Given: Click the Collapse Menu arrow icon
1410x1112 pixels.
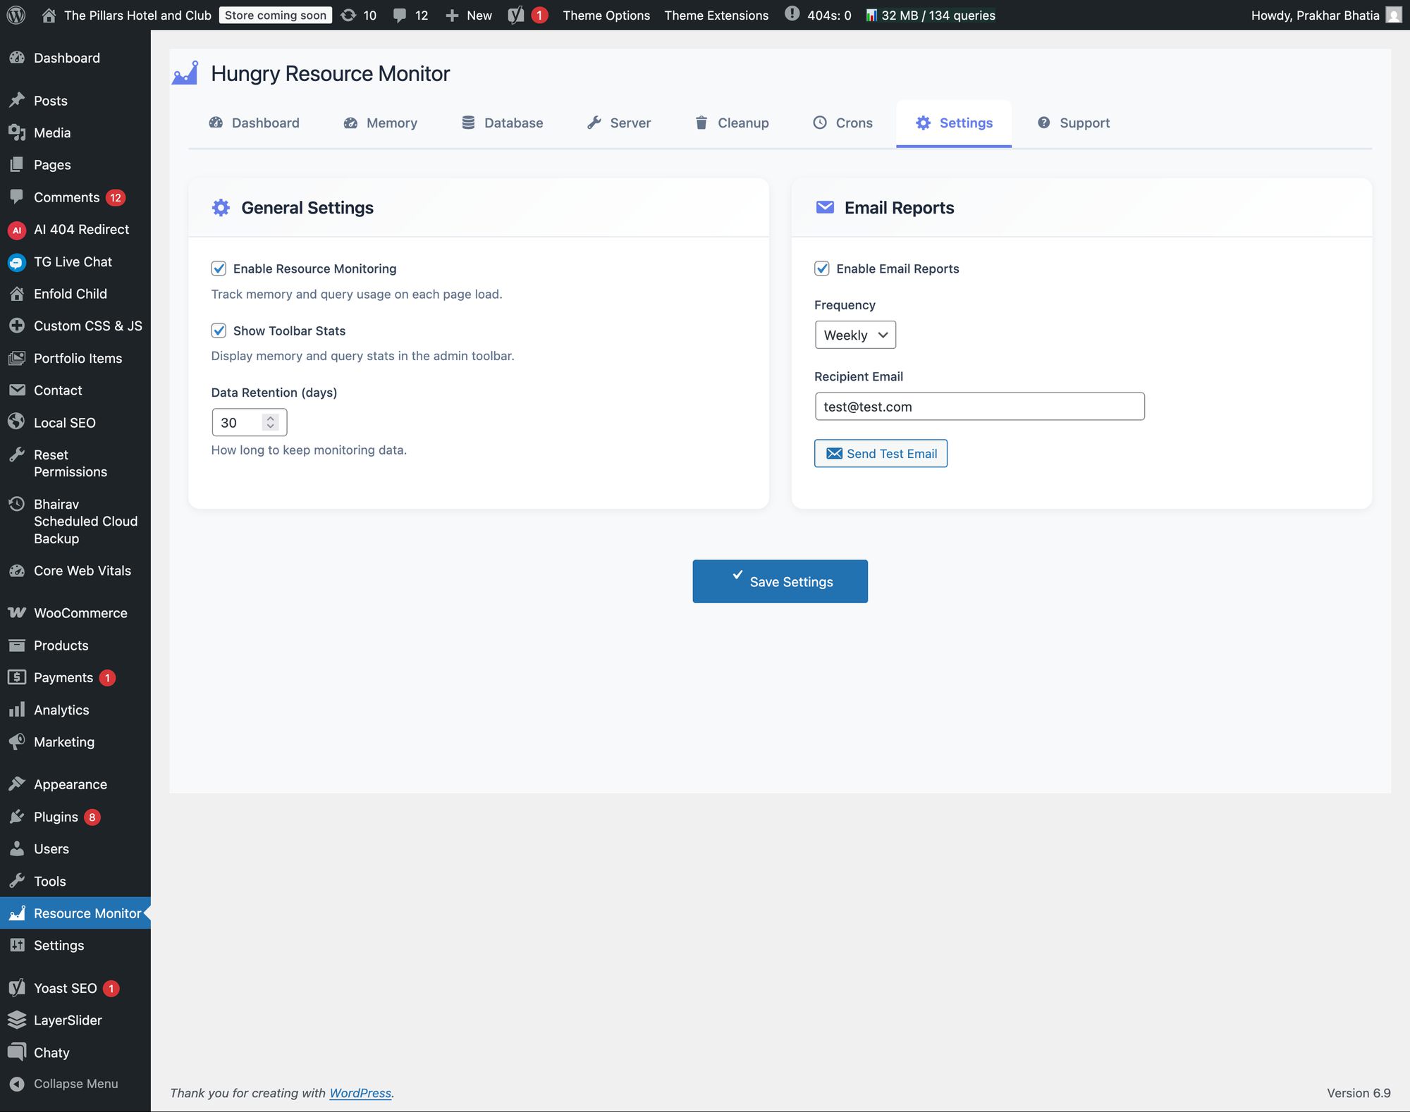Looking at the screenshot, I should click(x=17, y=1084).
